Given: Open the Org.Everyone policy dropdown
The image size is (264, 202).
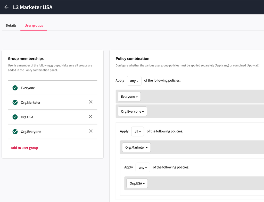Looking at the screenshot, I should coord(132,111).
